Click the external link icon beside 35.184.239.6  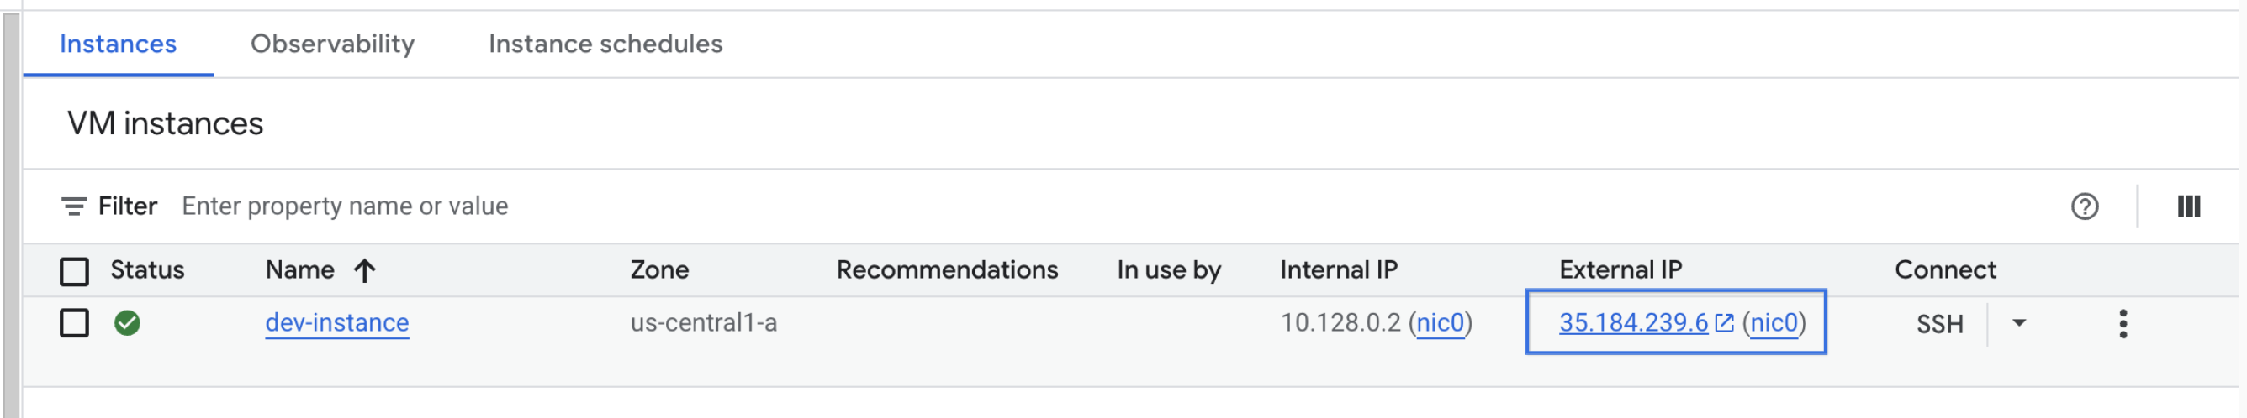pos(1724,323)
